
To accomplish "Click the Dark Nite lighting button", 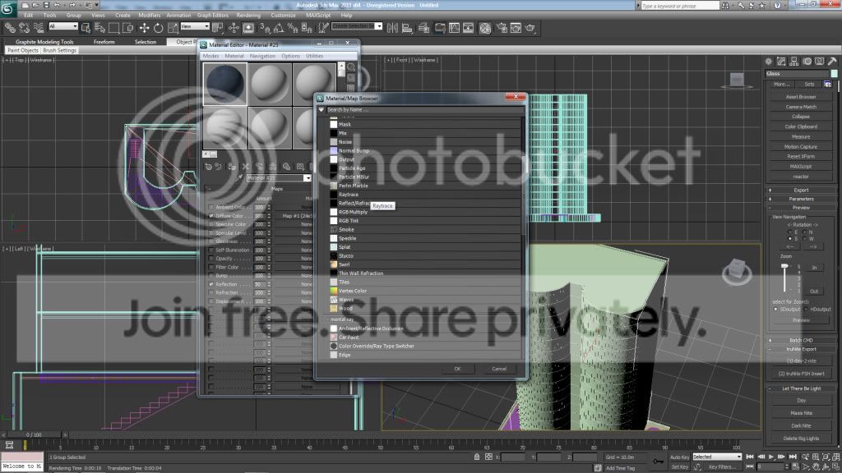I will [801, 426].
